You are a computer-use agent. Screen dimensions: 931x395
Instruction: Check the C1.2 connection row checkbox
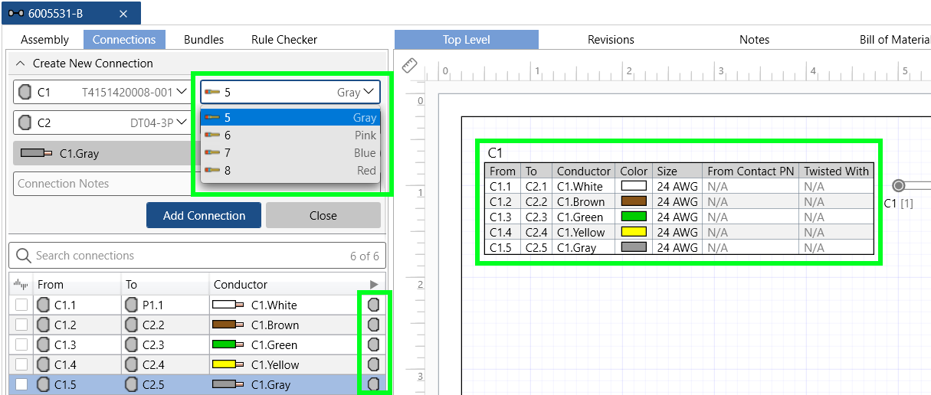tap(21, 325)
